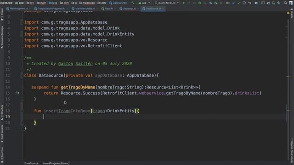This screenshot has width=294, height=165.
Task: Click 'drinksList' at end of line 15
Action: [x=247, y=93]
